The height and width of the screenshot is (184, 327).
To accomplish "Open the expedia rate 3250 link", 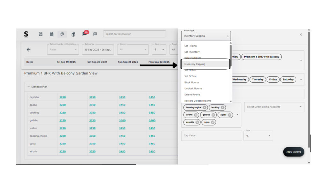I will [62, 97].
